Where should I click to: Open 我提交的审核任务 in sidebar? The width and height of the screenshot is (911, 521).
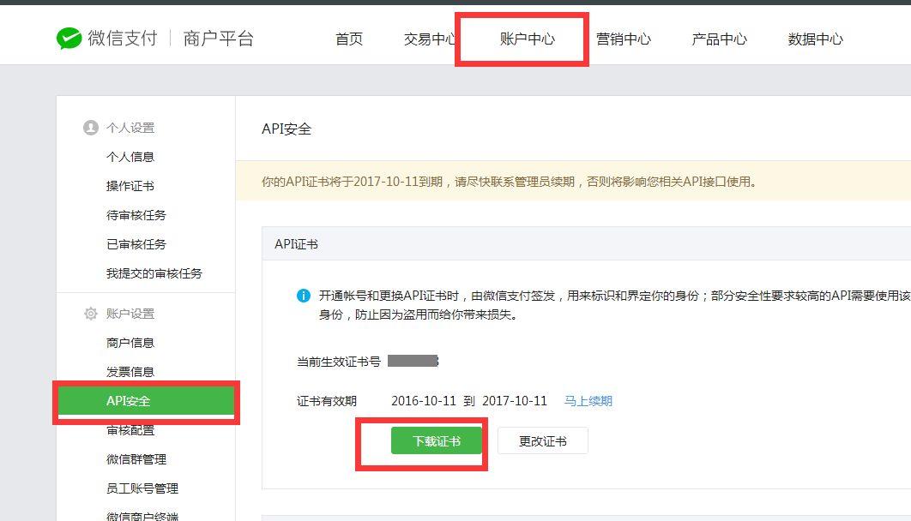(x=154, y=273)
